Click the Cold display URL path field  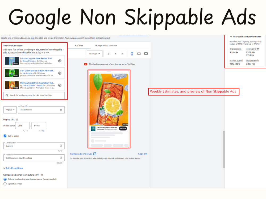pos(23,126)
